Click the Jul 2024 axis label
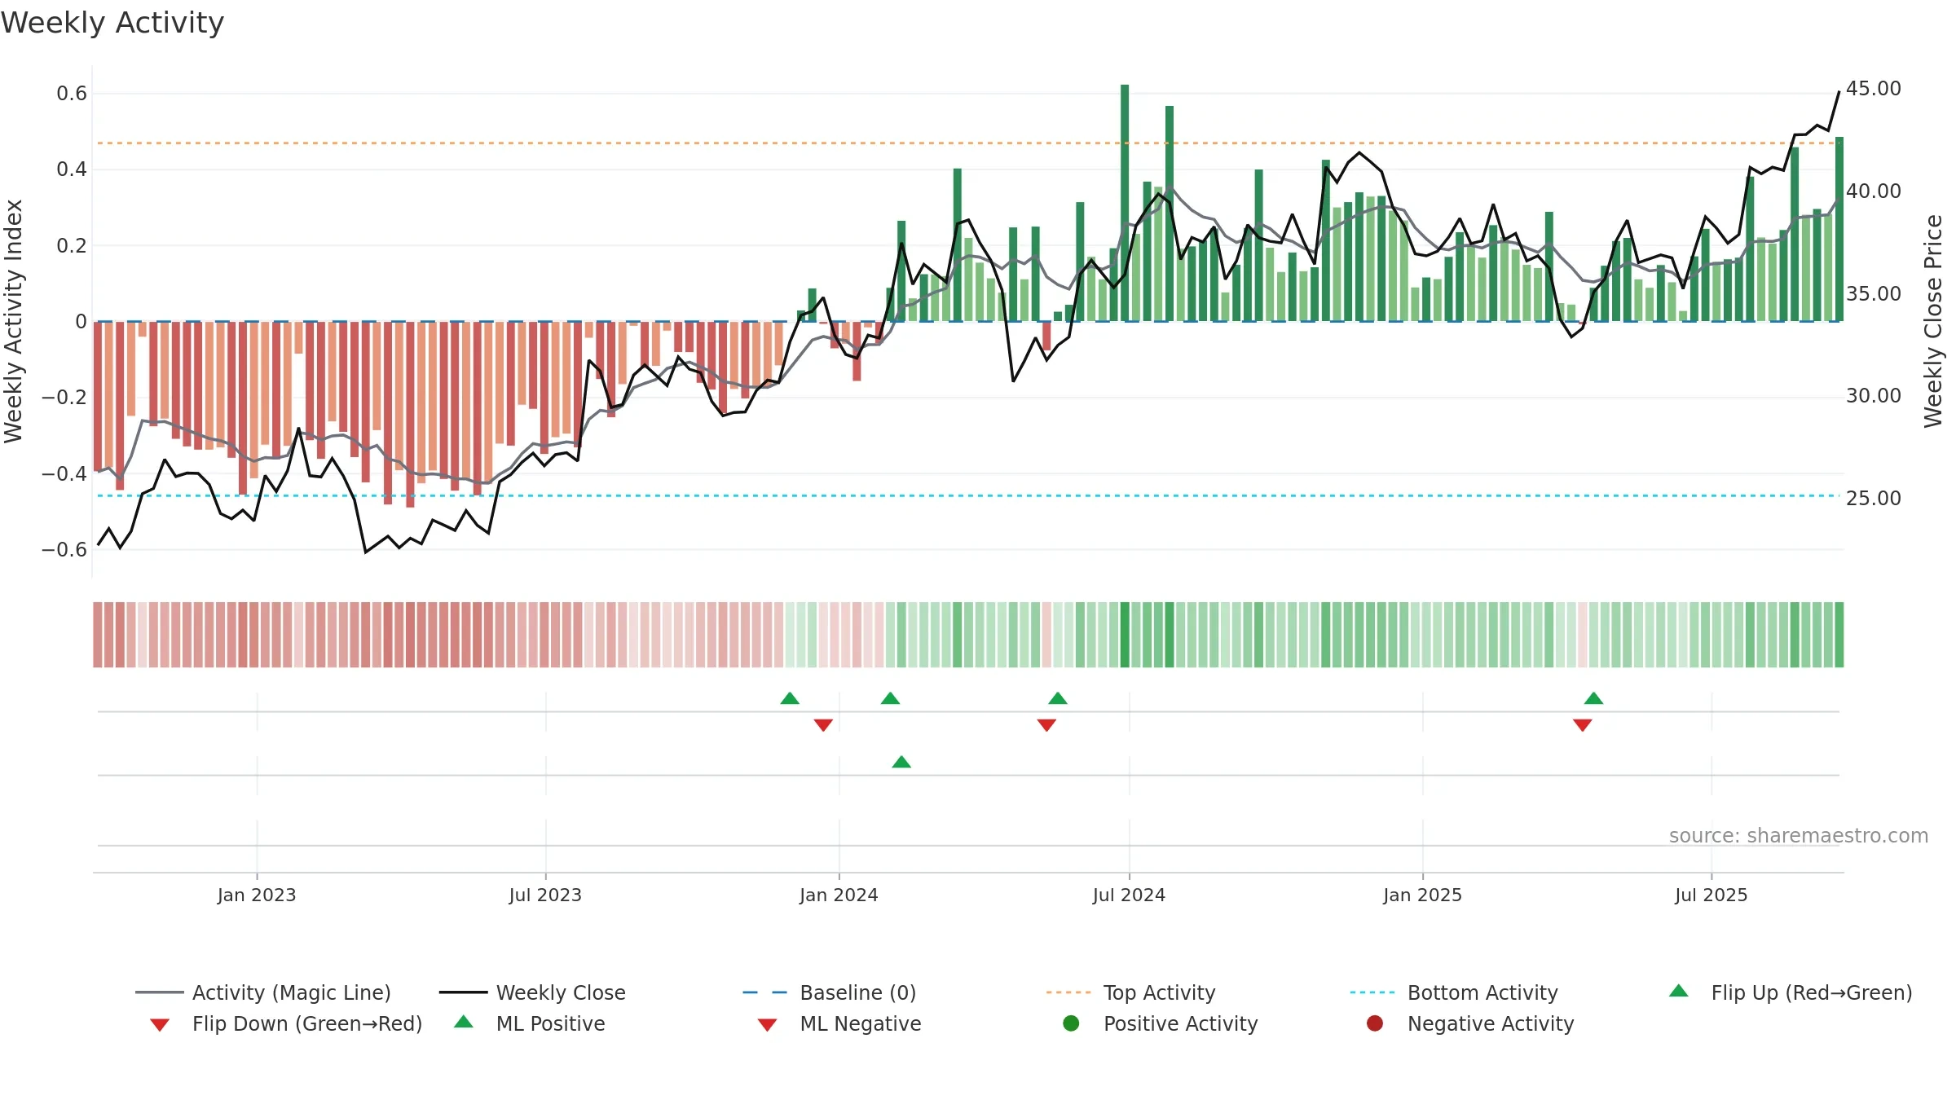Screen dimensions: 1956x1100 tap(1129, 895)
